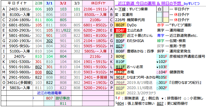206x107 pixels.
Task: Select the red 休日ダイヤ column header
Action: (x=98, y=3)
